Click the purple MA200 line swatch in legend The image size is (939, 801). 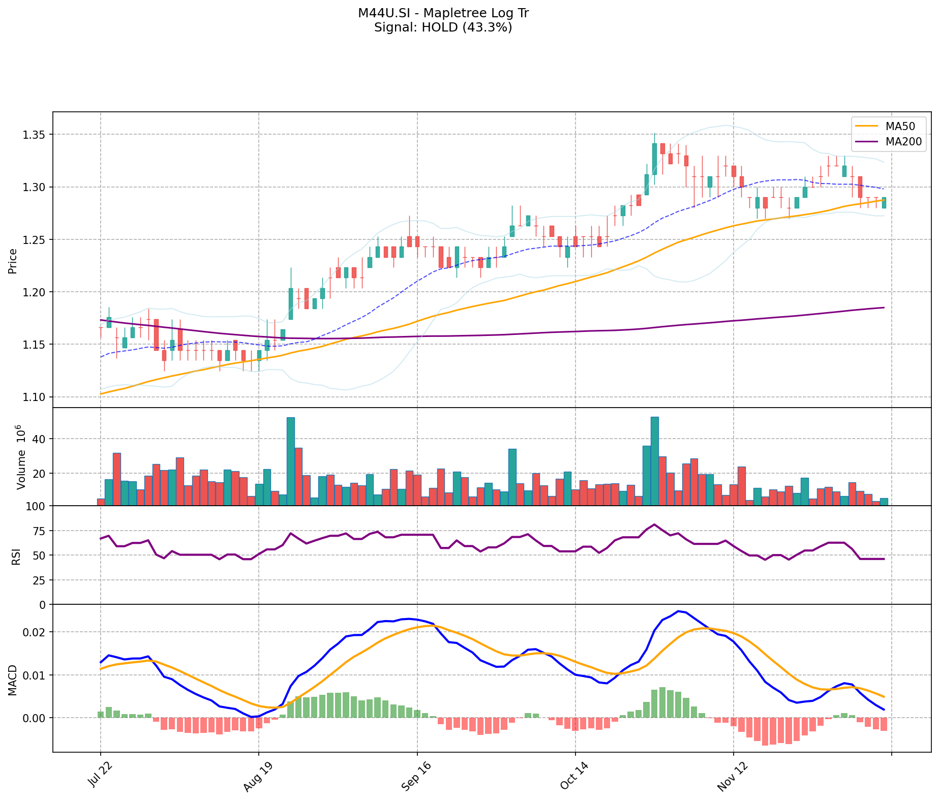(x=867, y=142)
